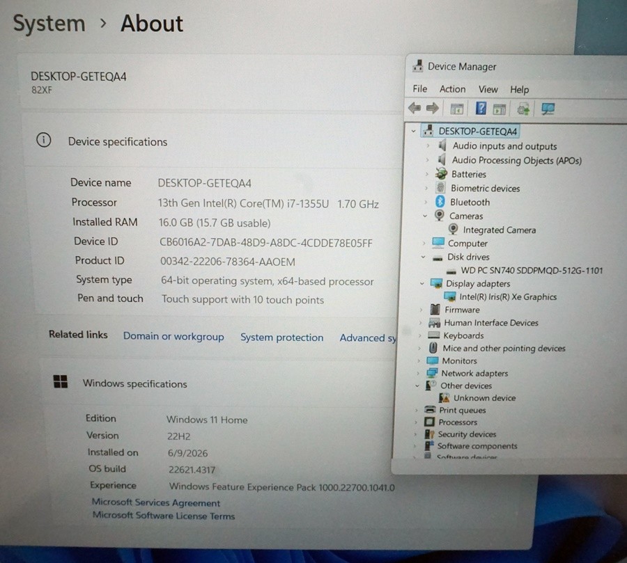Viewport: 627px width, 563px height.
Task: Click the Firmware category icon
Action: 435,309
